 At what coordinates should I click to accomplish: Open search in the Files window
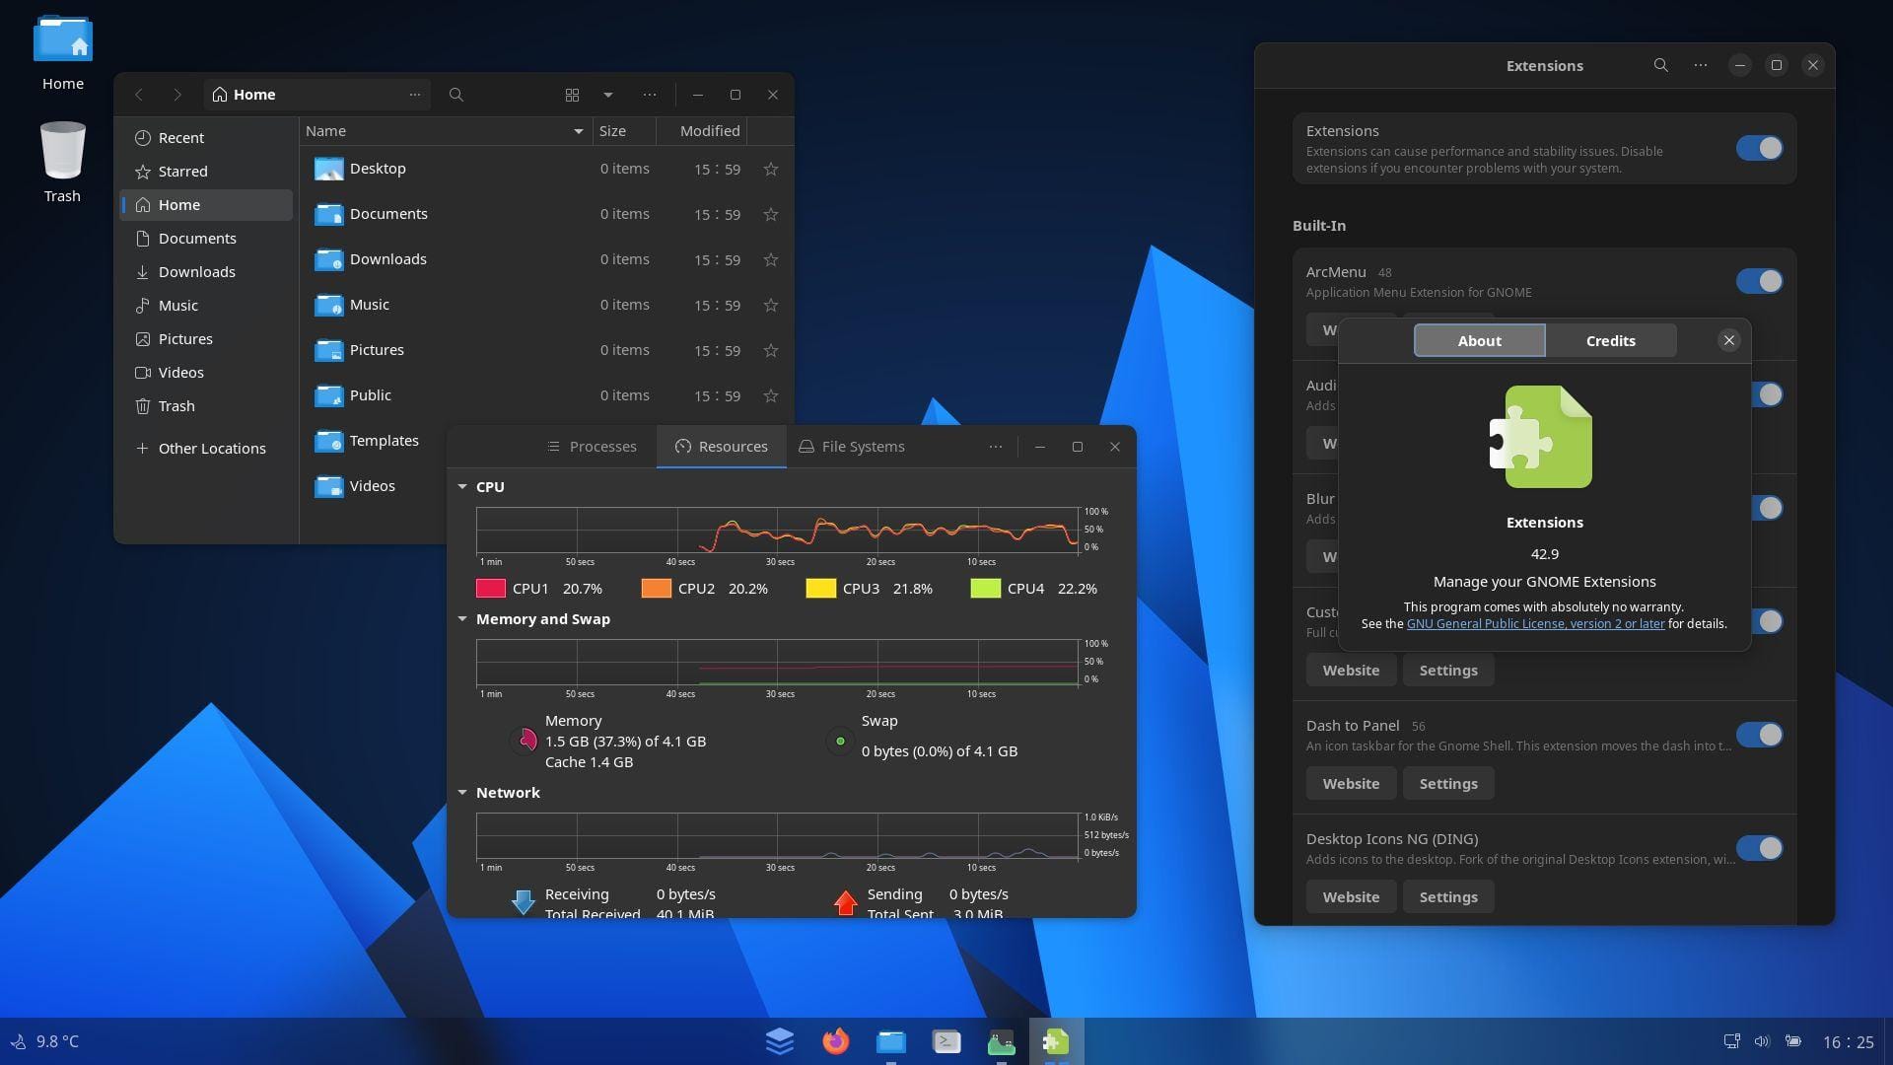click(456, 94)
